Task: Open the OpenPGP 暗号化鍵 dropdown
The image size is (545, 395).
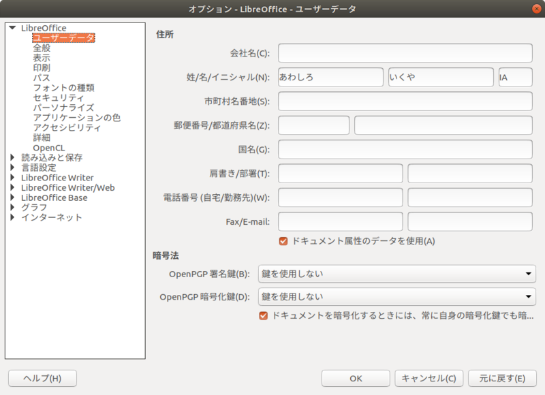Action: (x=396, y=297)
